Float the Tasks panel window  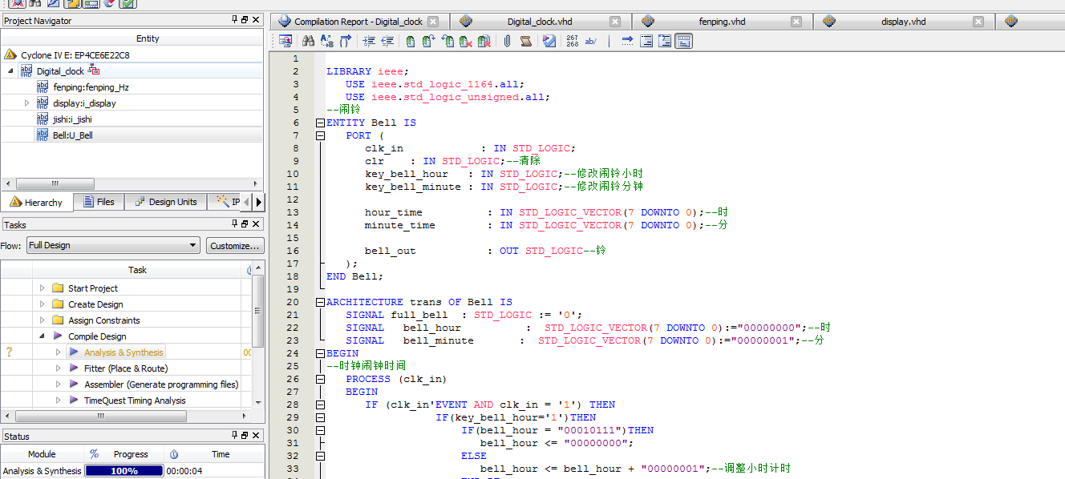pyautogui.click(x=245, y=224)
